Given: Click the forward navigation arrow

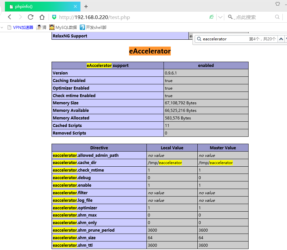Looking at the screenshot, I should (20, 17).
